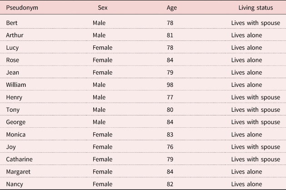
Task: Click the Sex column header
Action: (102, 8)
